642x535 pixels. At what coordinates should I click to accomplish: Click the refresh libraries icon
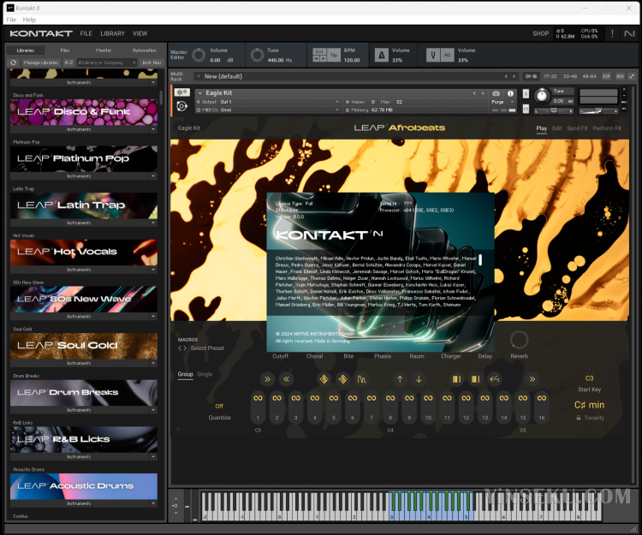click(x=15, y=62)
